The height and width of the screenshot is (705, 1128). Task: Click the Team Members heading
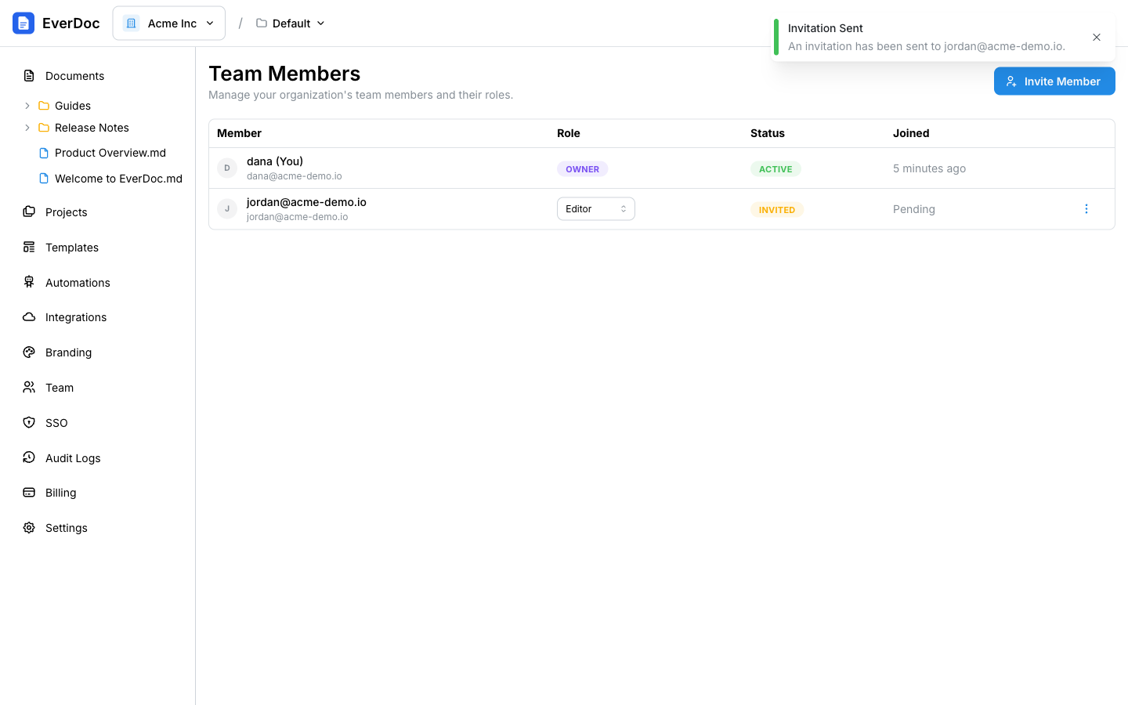[284, 74]
